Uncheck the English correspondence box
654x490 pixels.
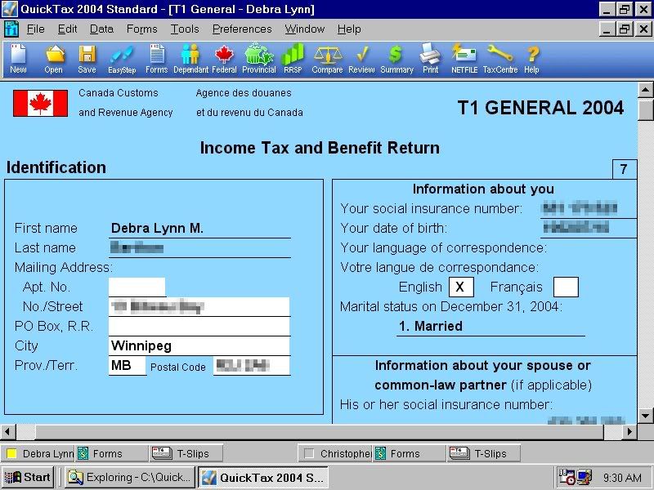point(461,287)
